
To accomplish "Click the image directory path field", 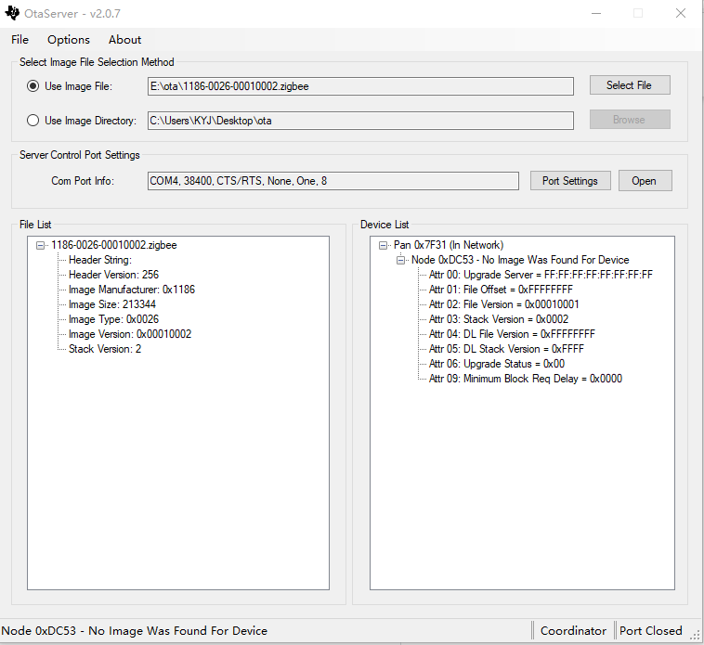I will [360, 121].
